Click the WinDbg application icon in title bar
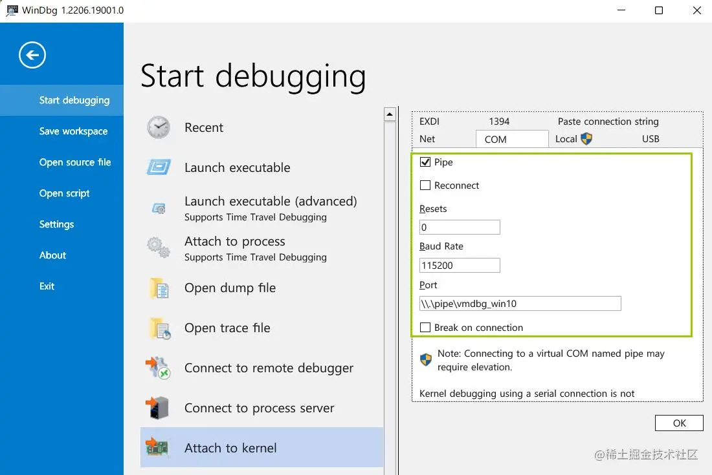The image size is (712, 475). [12, 10]
